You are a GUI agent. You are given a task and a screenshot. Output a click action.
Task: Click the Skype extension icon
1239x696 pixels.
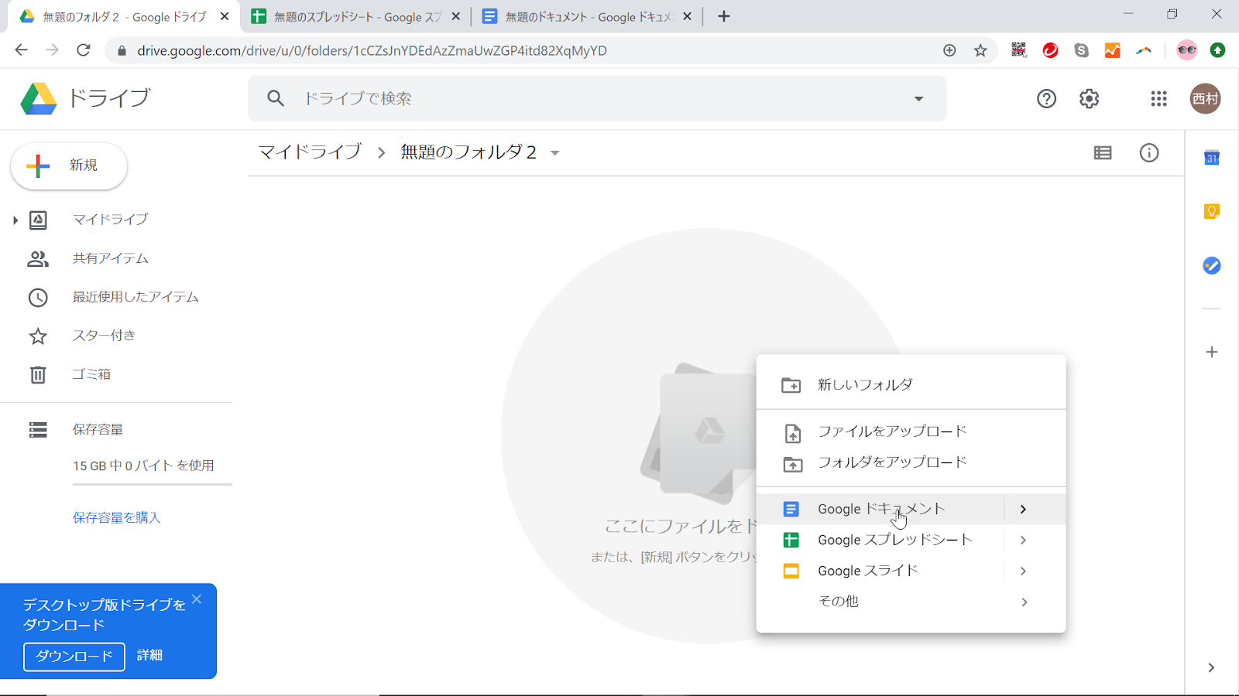(x=1082, y=50)
